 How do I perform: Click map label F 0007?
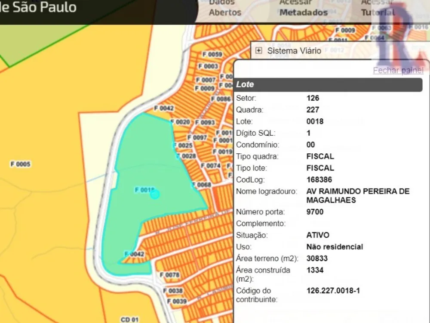[206, 80]
